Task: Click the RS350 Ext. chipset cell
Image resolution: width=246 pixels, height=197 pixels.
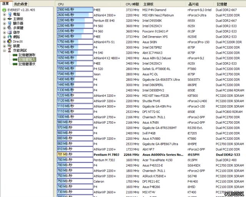Action: pos(195,128)
